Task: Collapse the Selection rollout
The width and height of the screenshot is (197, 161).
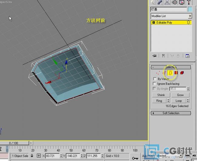Action: [171, 67]
